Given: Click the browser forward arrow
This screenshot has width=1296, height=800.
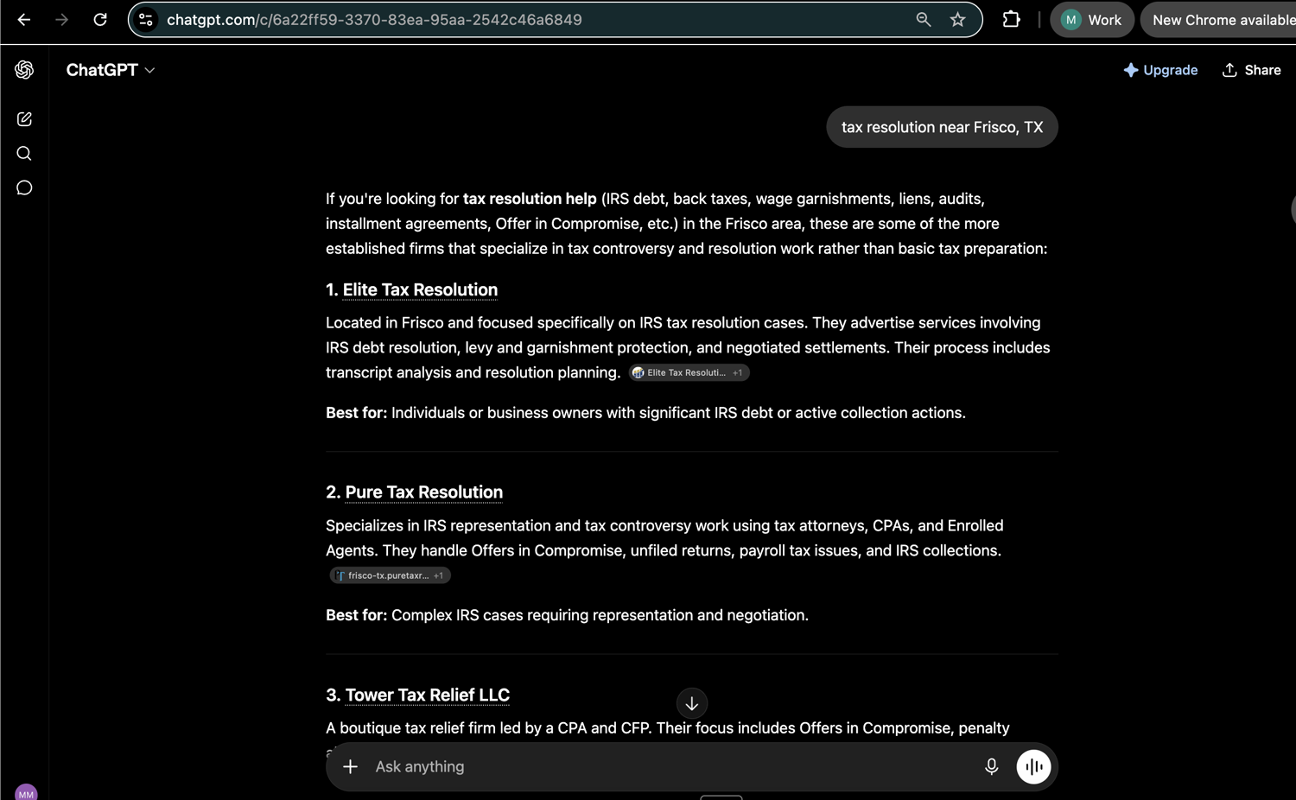Looking at the screenshot, I should (61, 20).
